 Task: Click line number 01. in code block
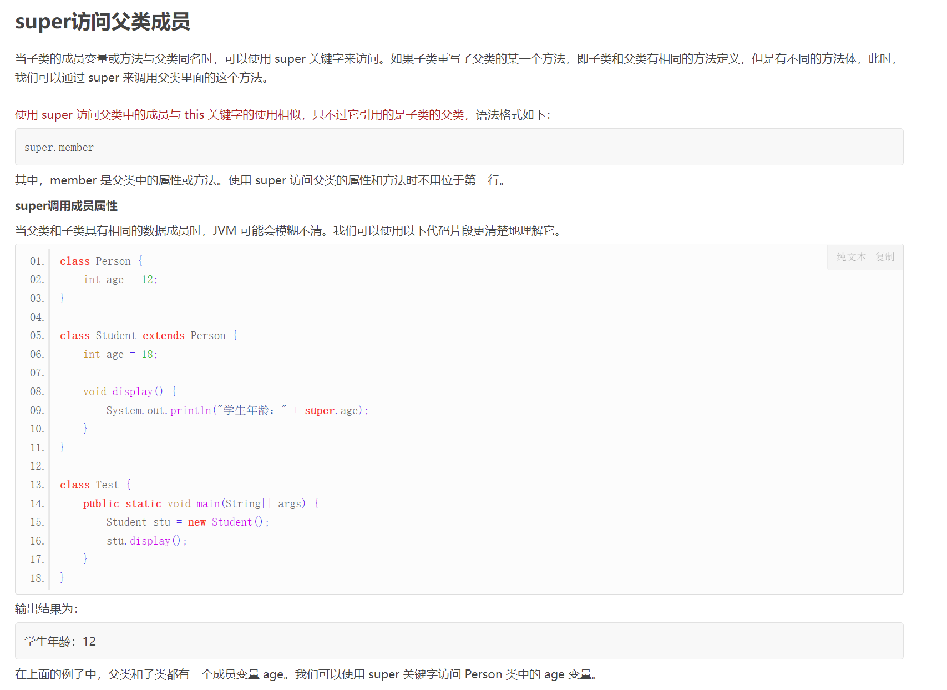click(37, 261)
